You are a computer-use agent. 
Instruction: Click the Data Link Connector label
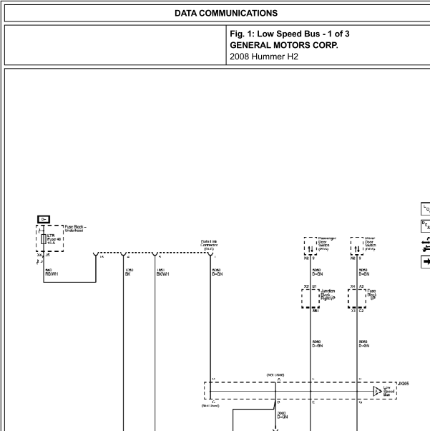point(209,245)
